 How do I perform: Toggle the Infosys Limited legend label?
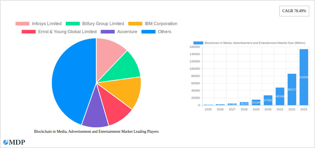point(47,24)
